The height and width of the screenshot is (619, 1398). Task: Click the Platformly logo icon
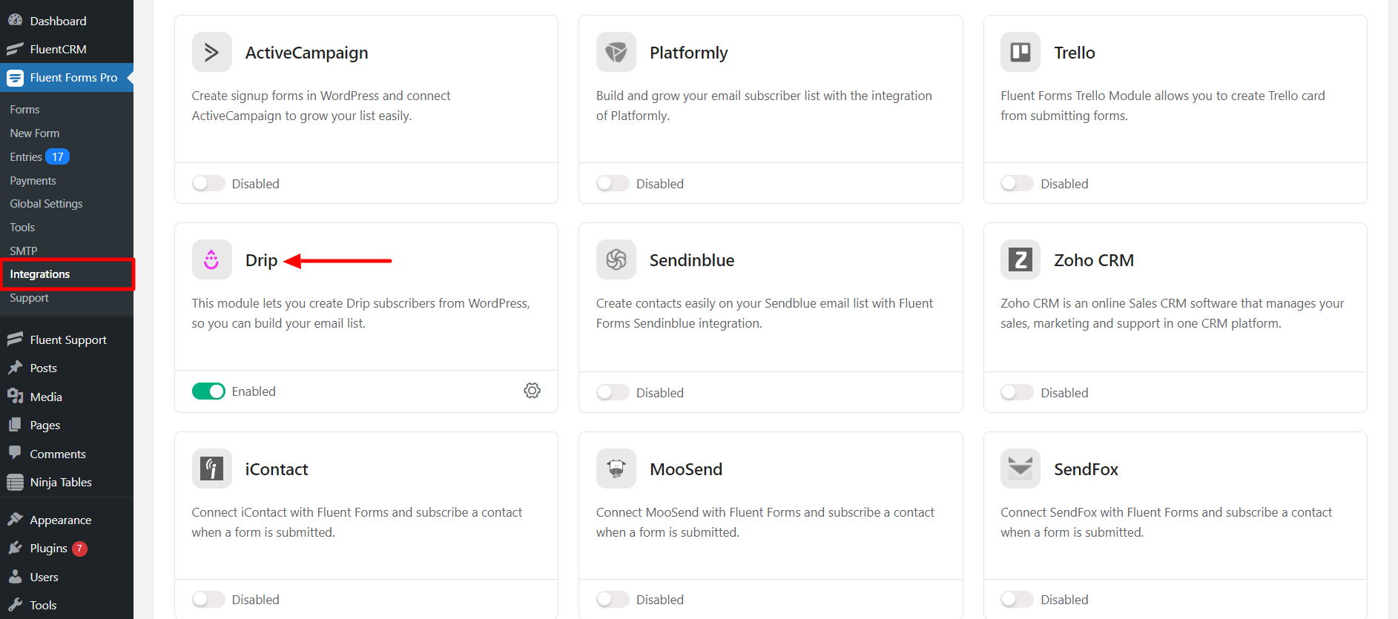pyautogui.click(x=616, y=52)
